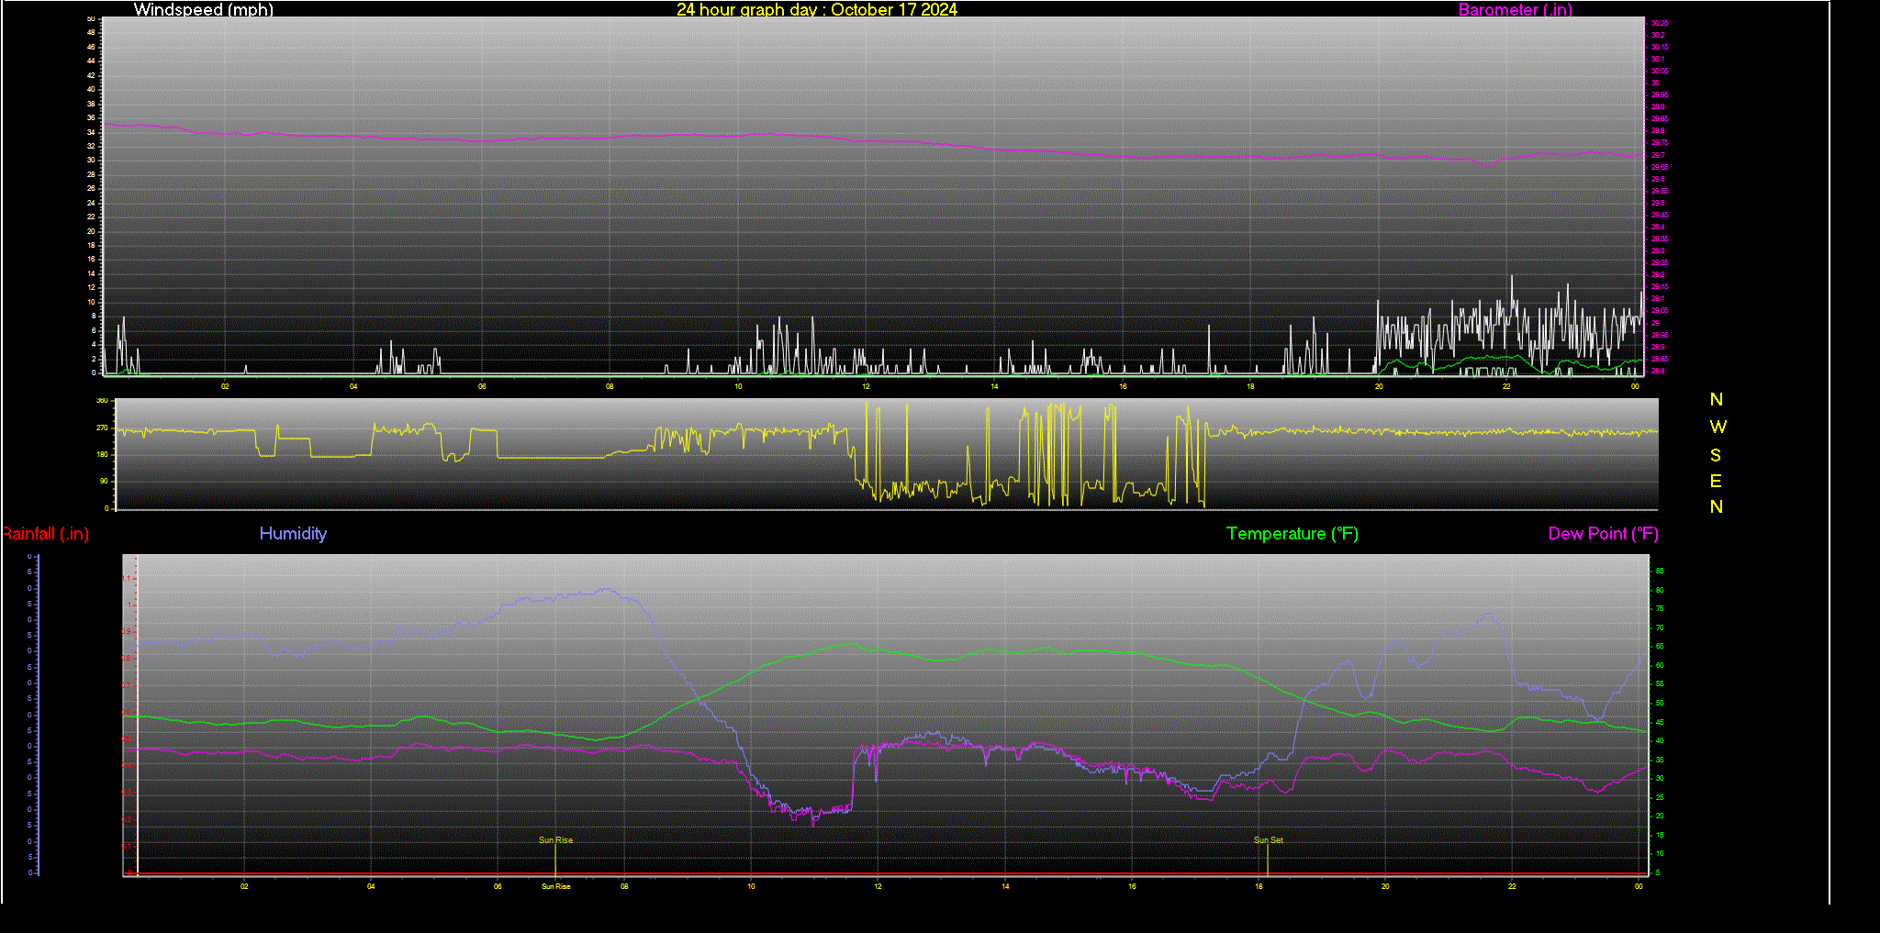This screenshot has height=933, width=1880.
Task: Click the 'Rainfall (.in)' legend label
Action: [45, 533]
